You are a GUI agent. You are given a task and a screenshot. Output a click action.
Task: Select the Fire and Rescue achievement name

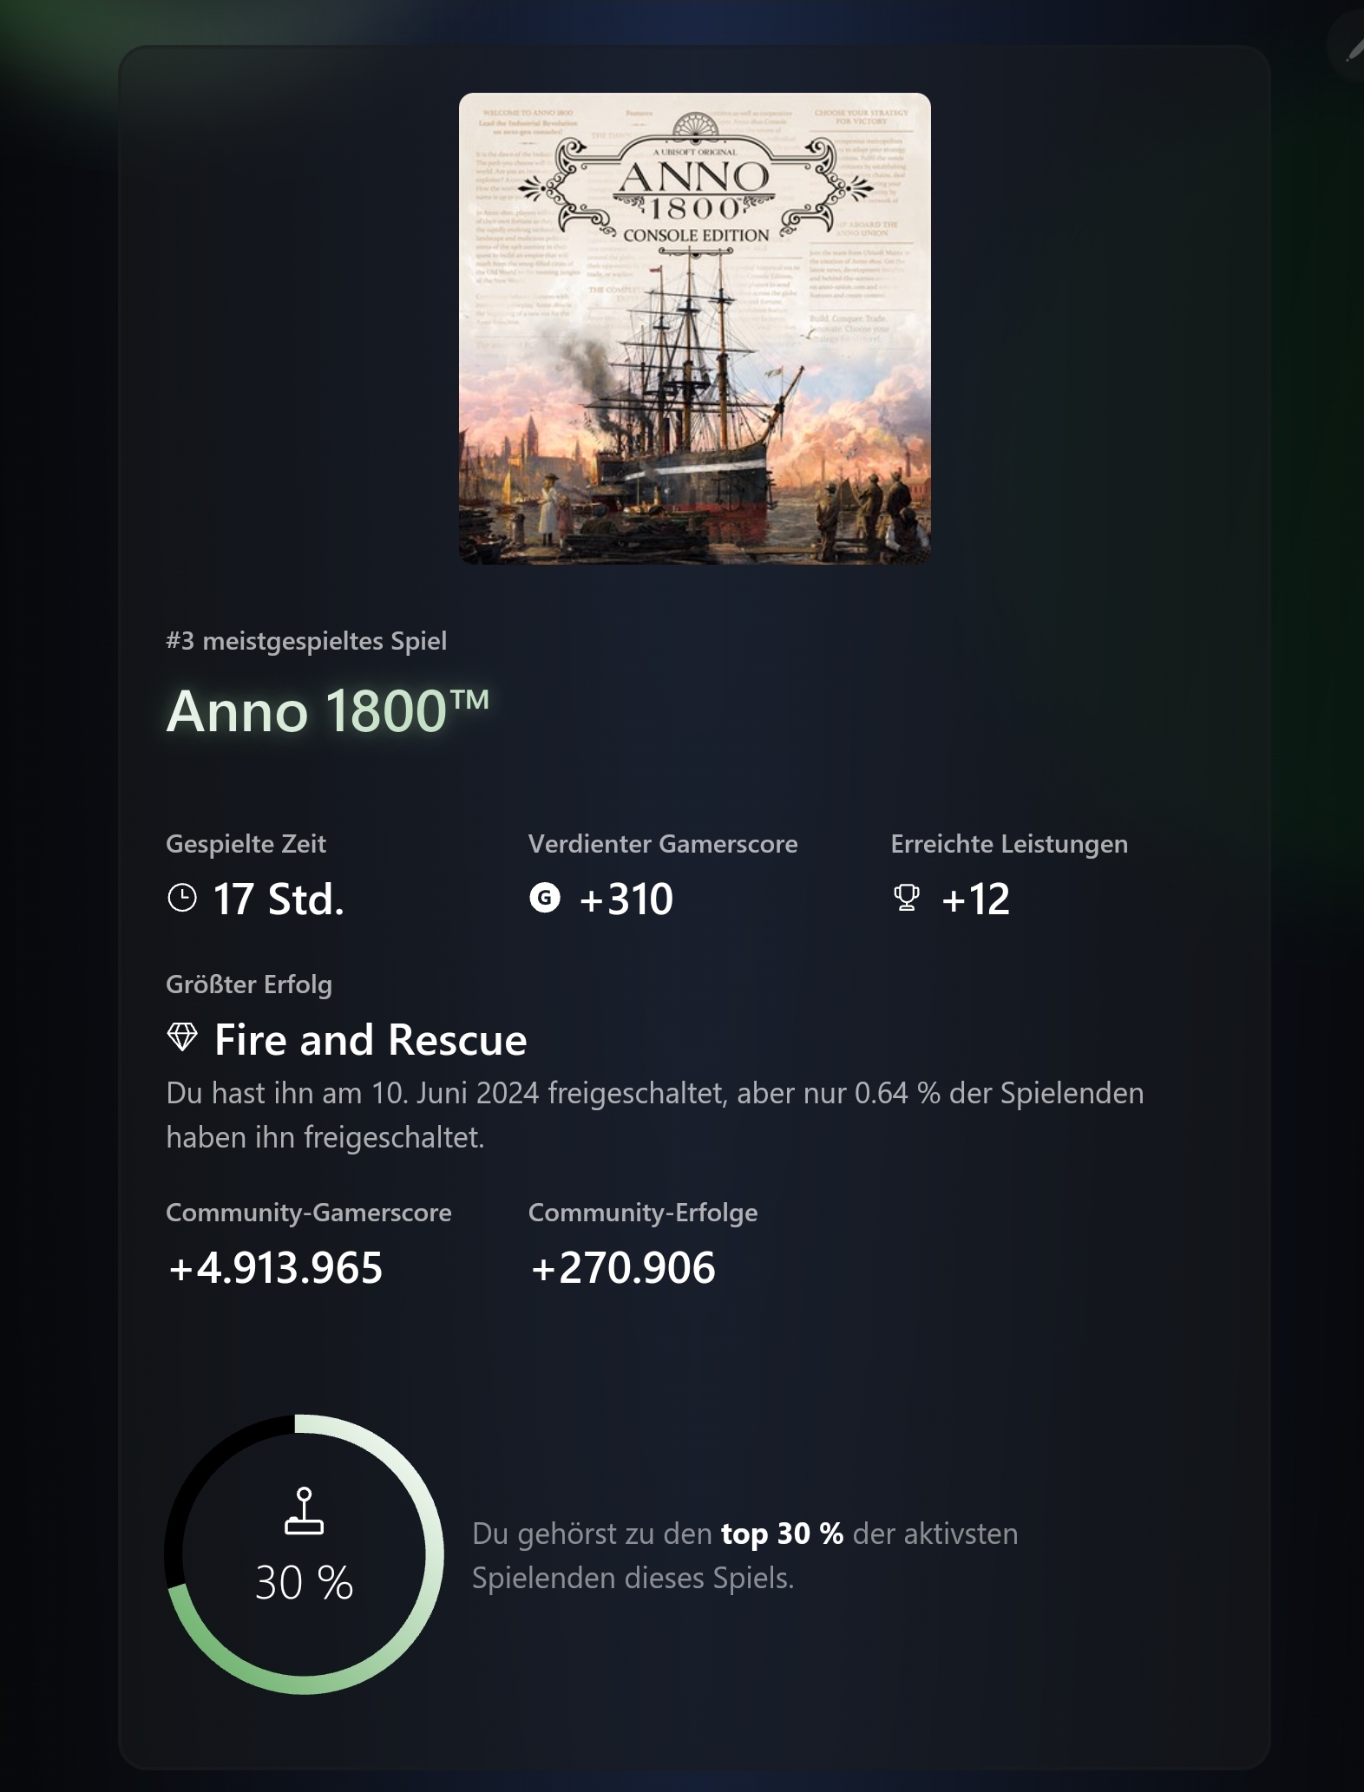371,1039
